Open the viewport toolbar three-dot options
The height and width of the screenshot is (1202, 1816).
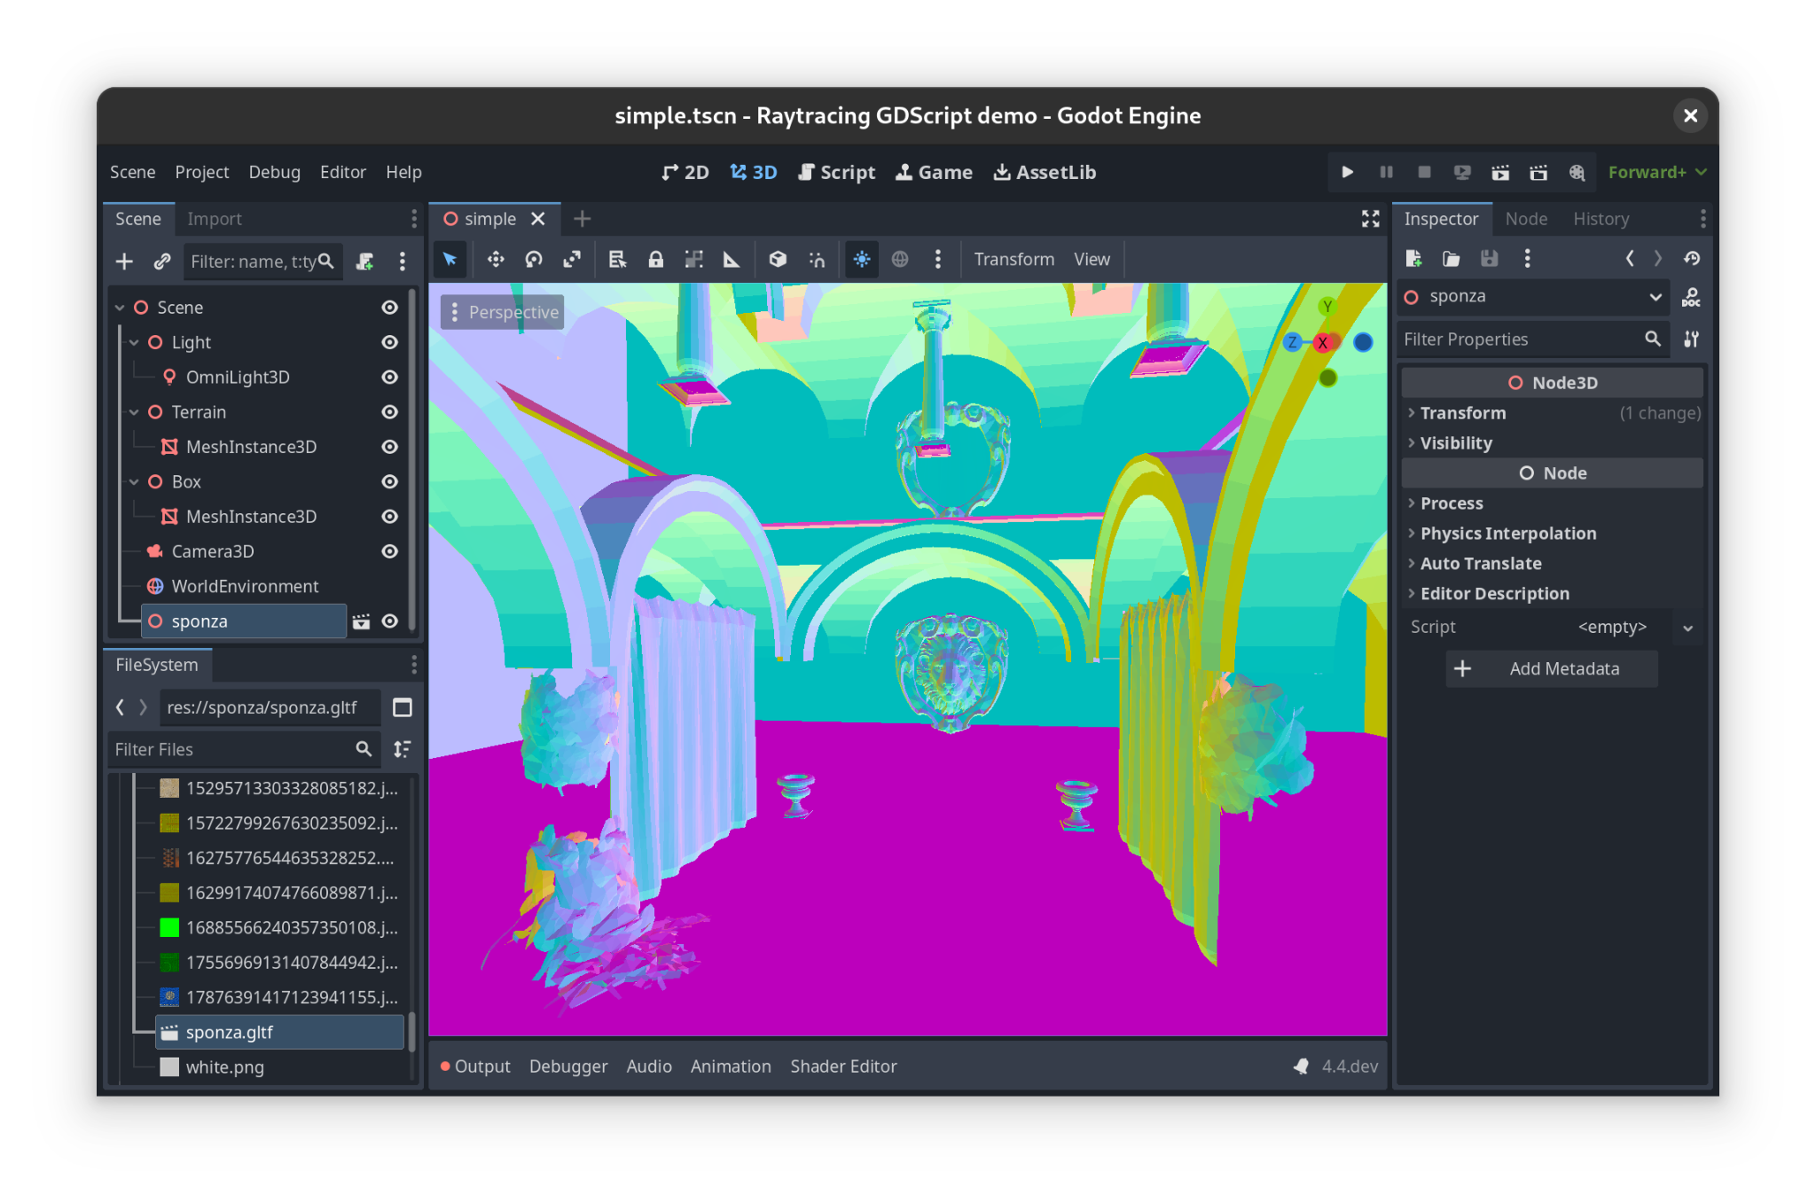tap(938, 259)
